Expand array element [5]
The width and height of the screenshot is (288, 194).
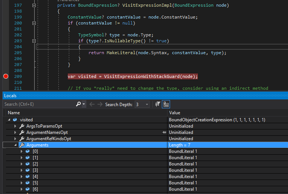(22, 183)
